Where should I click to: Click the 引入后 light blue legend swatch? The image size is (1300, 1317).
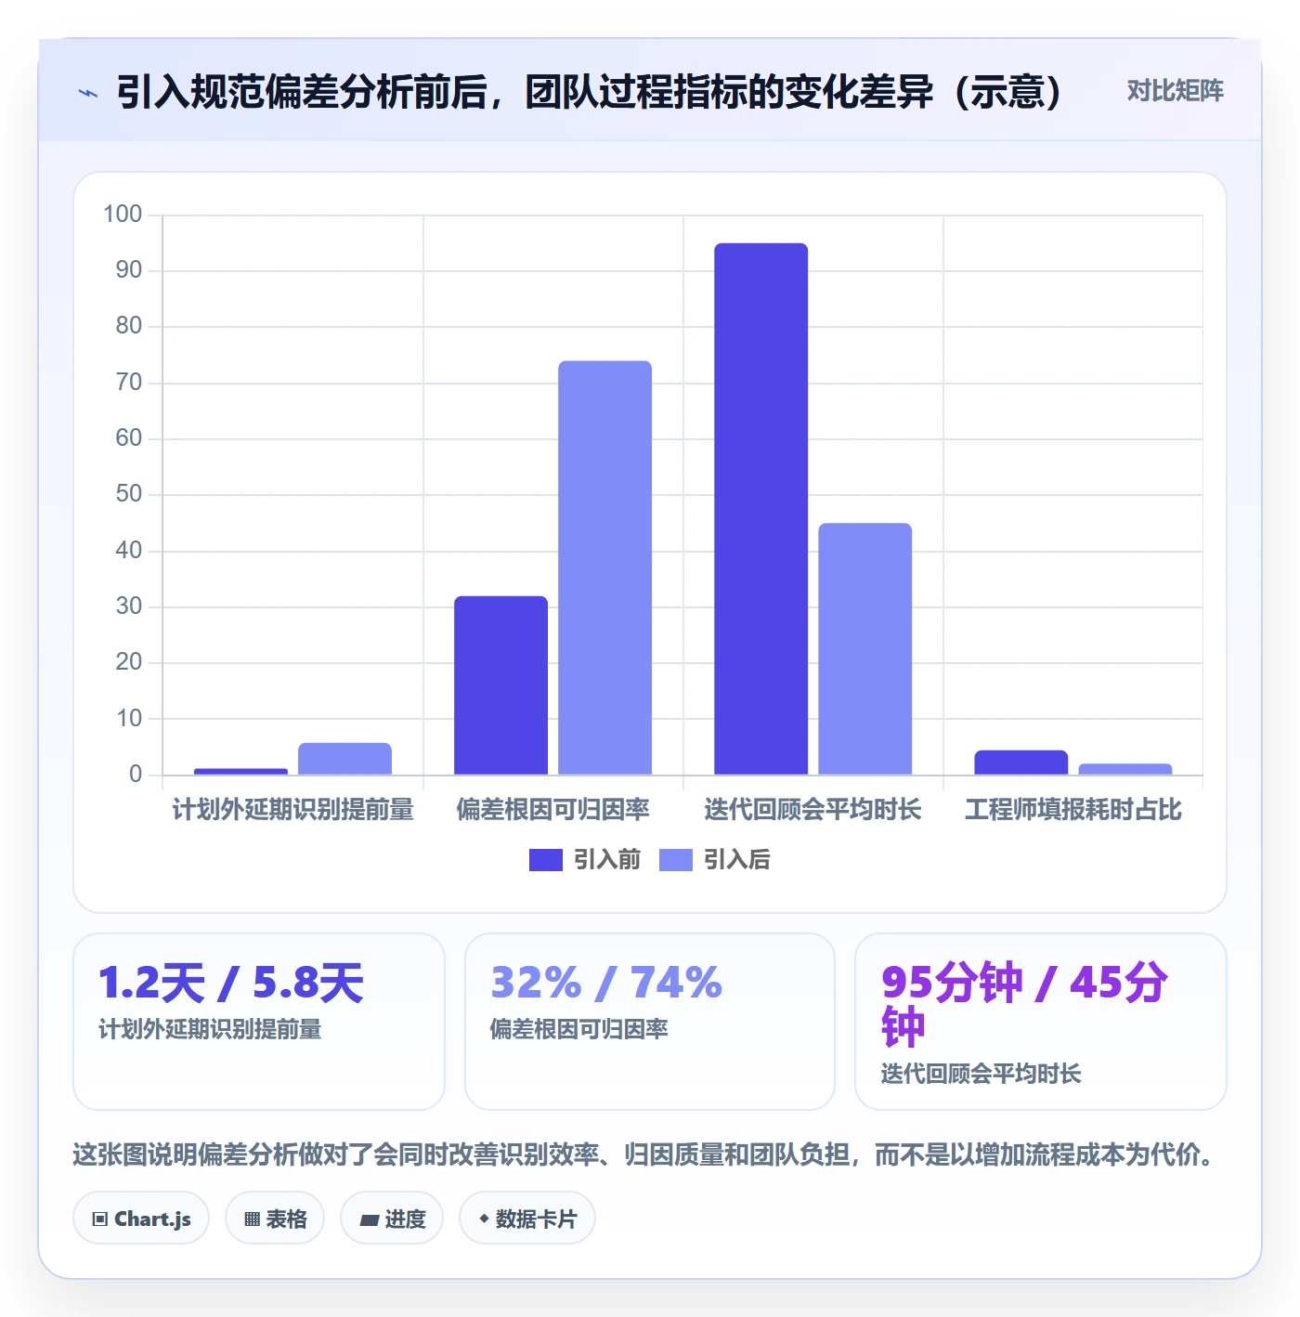[x=676, y=860]
